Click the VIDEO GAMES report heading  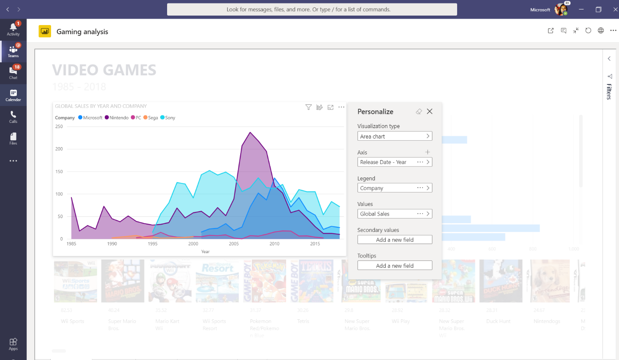pos(104,70)
